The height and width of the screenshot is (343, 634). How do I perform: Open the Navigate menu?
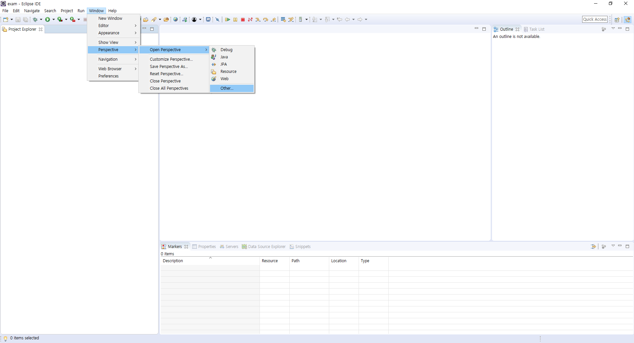[32, 11]
